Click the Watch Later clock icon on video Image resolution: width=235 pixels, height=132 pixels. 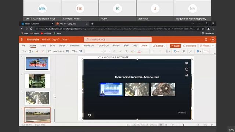[187, 69]
